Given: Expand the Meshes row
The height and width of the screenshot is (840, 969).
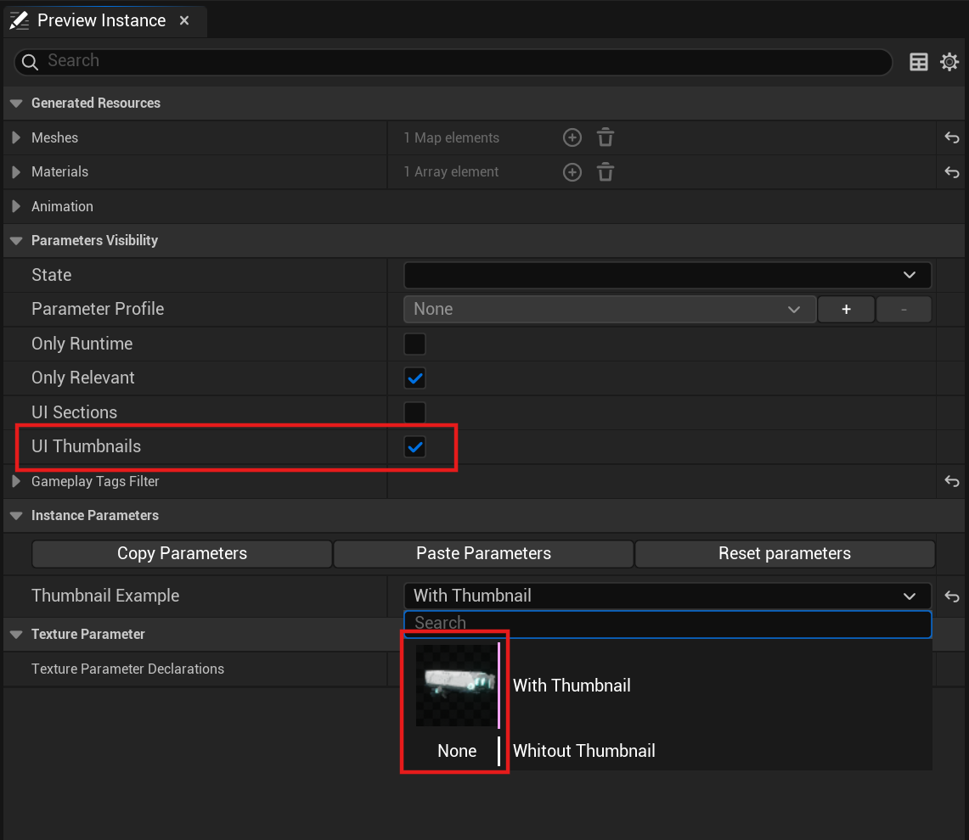Looking at the screenshot, I should [17, 137].
